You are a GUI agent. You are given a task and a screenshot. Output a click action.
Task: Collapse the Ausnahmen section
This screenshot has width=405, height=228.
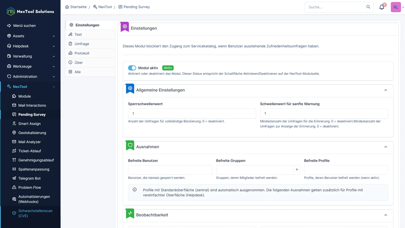tap(386, 147)
